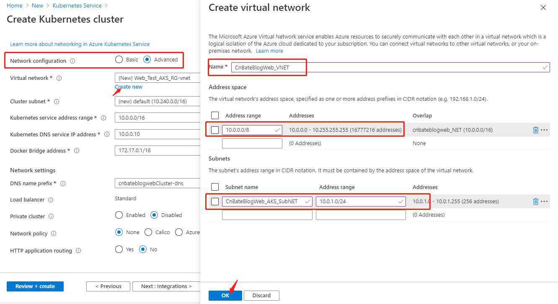Edit the virtual network Name field
558x304 pixels.
(390, 67)
